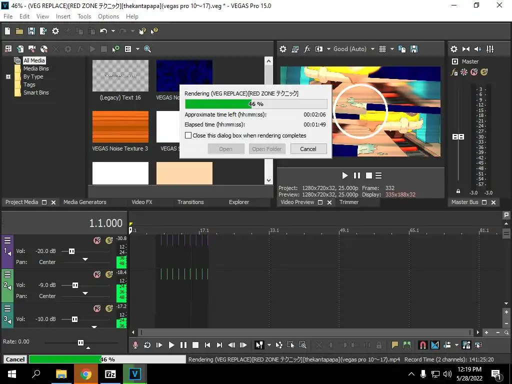Toggle Split Screen View icon
512x384 pixels.
point(319,49)
